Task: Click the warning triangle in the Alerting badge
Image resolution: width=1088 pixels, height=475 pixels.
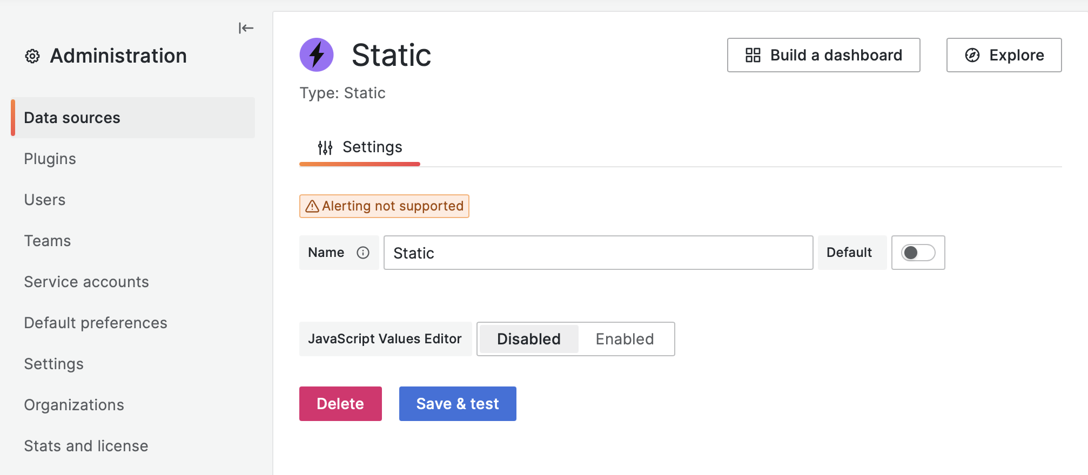Action: point(312,206)
